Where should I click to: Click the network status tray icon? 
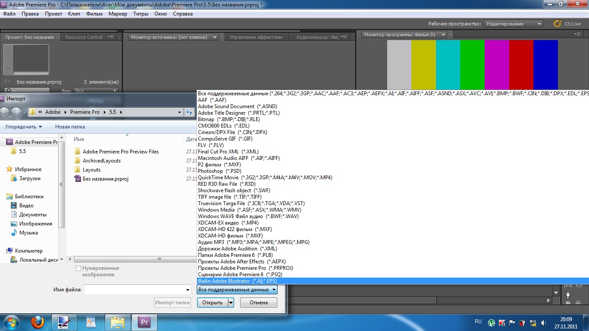533,322
